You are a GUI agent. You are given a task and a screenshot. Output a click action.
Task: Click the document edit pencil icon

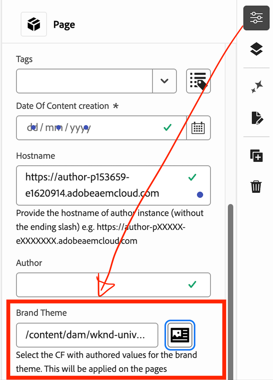[x=257, y=118]
